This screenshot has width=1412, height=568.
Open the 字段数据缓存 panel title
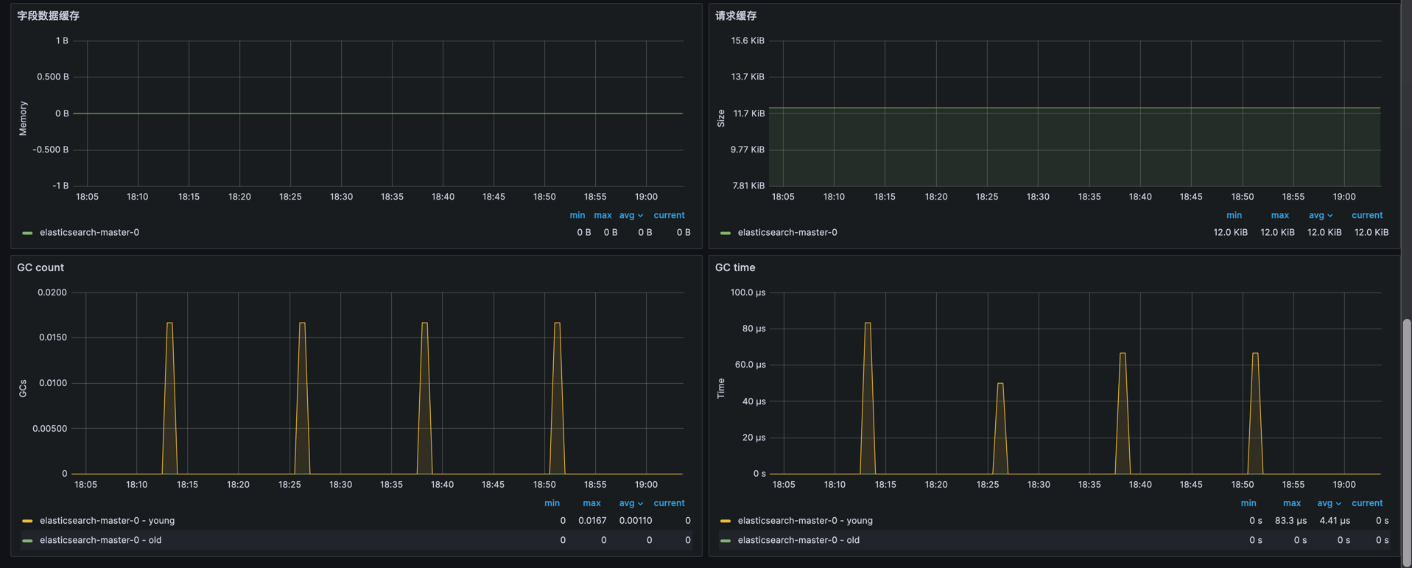click(49, 15)
